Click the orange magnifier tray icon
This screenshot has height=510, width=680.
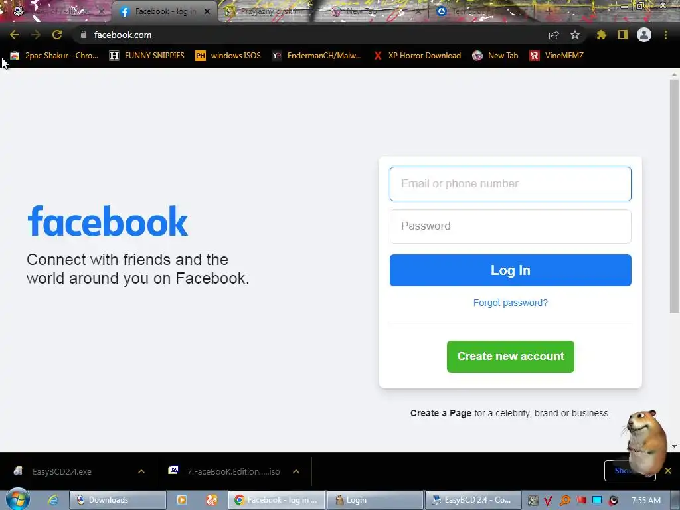click(x=565, y=501)
